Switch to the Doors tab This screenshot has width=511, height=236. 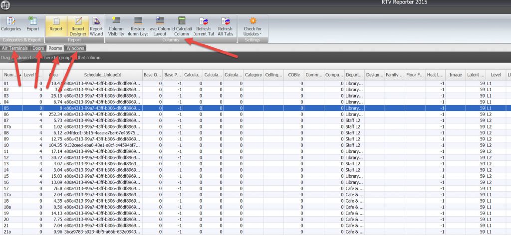pos(38,48)
